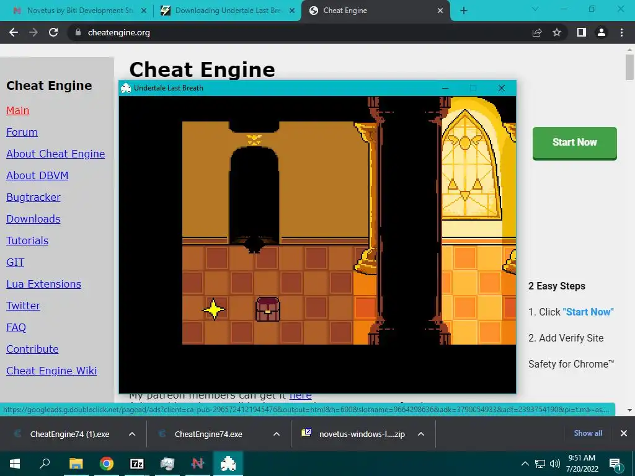635x476 pixels.
Task: Close the Cheat Engine tab
Action: 440,11
